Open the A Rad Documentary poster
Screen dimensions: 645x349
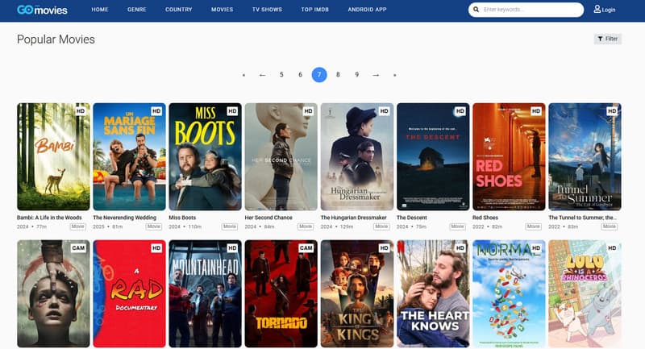pyautogui.click(x=129, y=293)
